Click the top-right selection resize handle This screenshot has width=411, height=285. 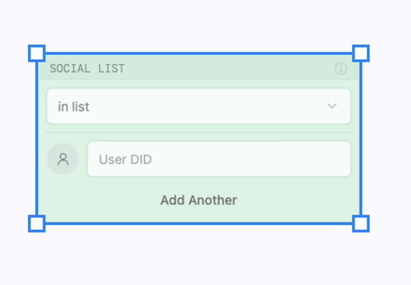[360, 53]
